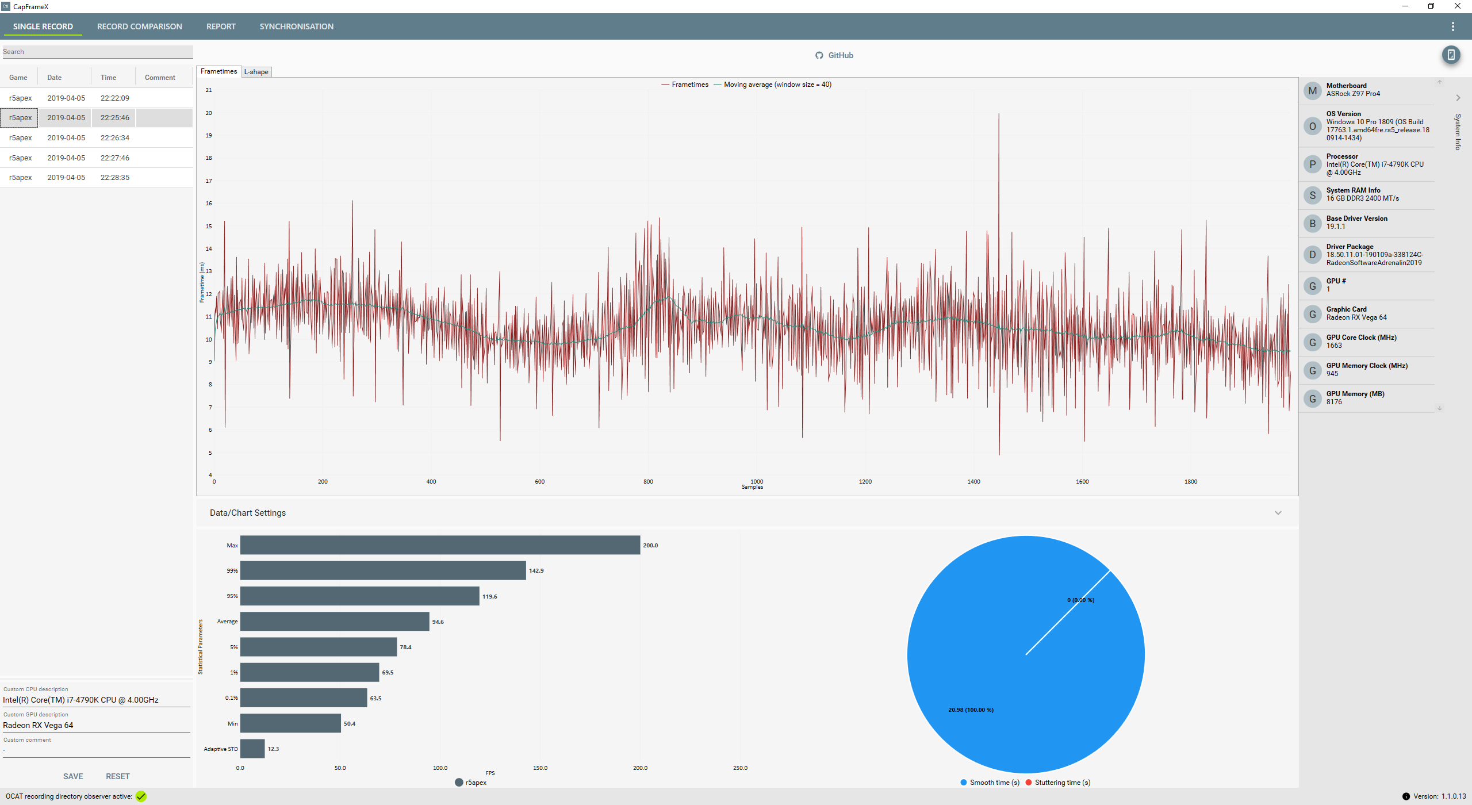Open the three-dot overflow menu
The width and height of the screenshot is (1472, 805).
(x=1452, y=26)
